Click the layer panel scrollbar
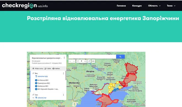The image size is (182, 107). pos(66,75)
